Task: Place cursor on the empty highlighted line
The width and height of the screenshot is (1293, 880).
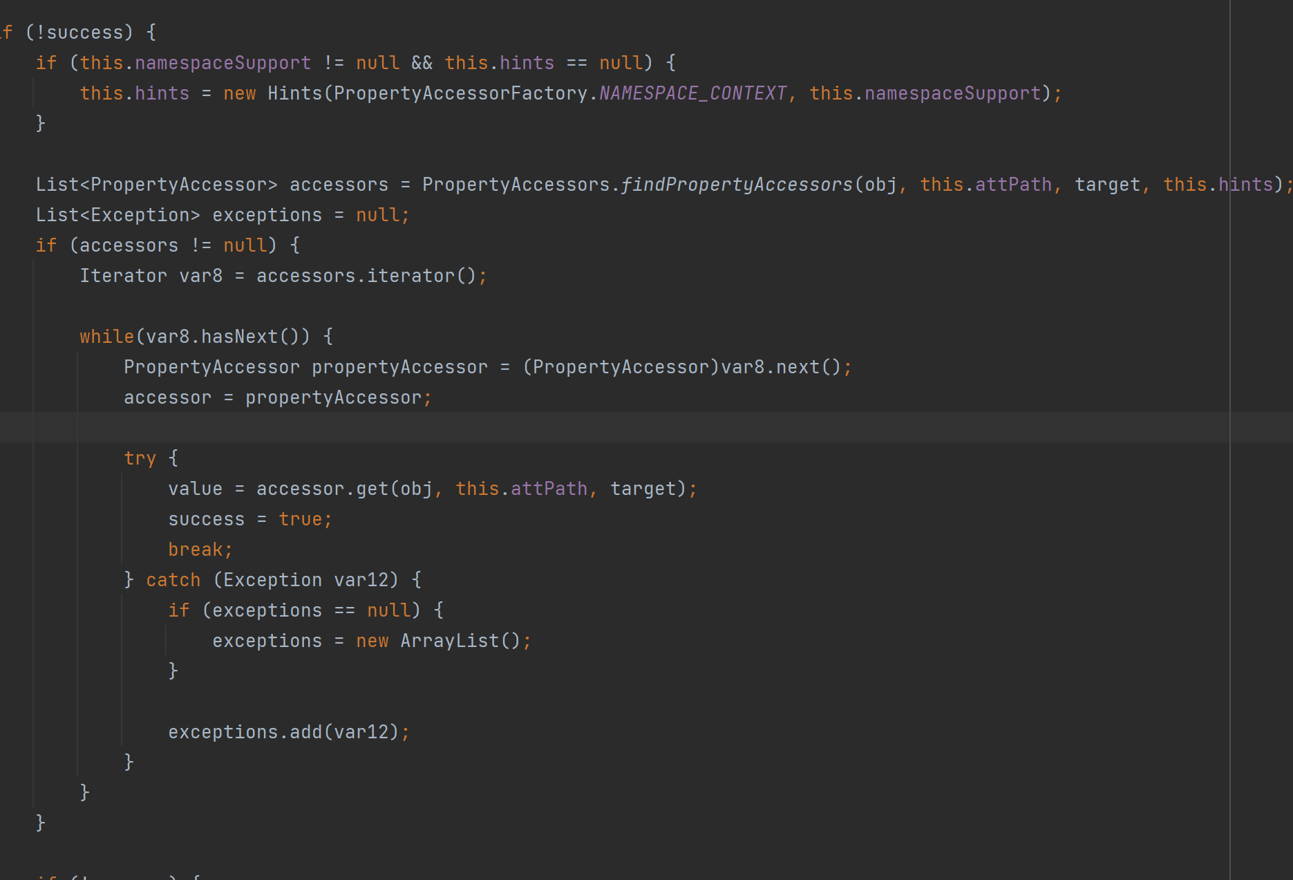Action: pos(622,427)
